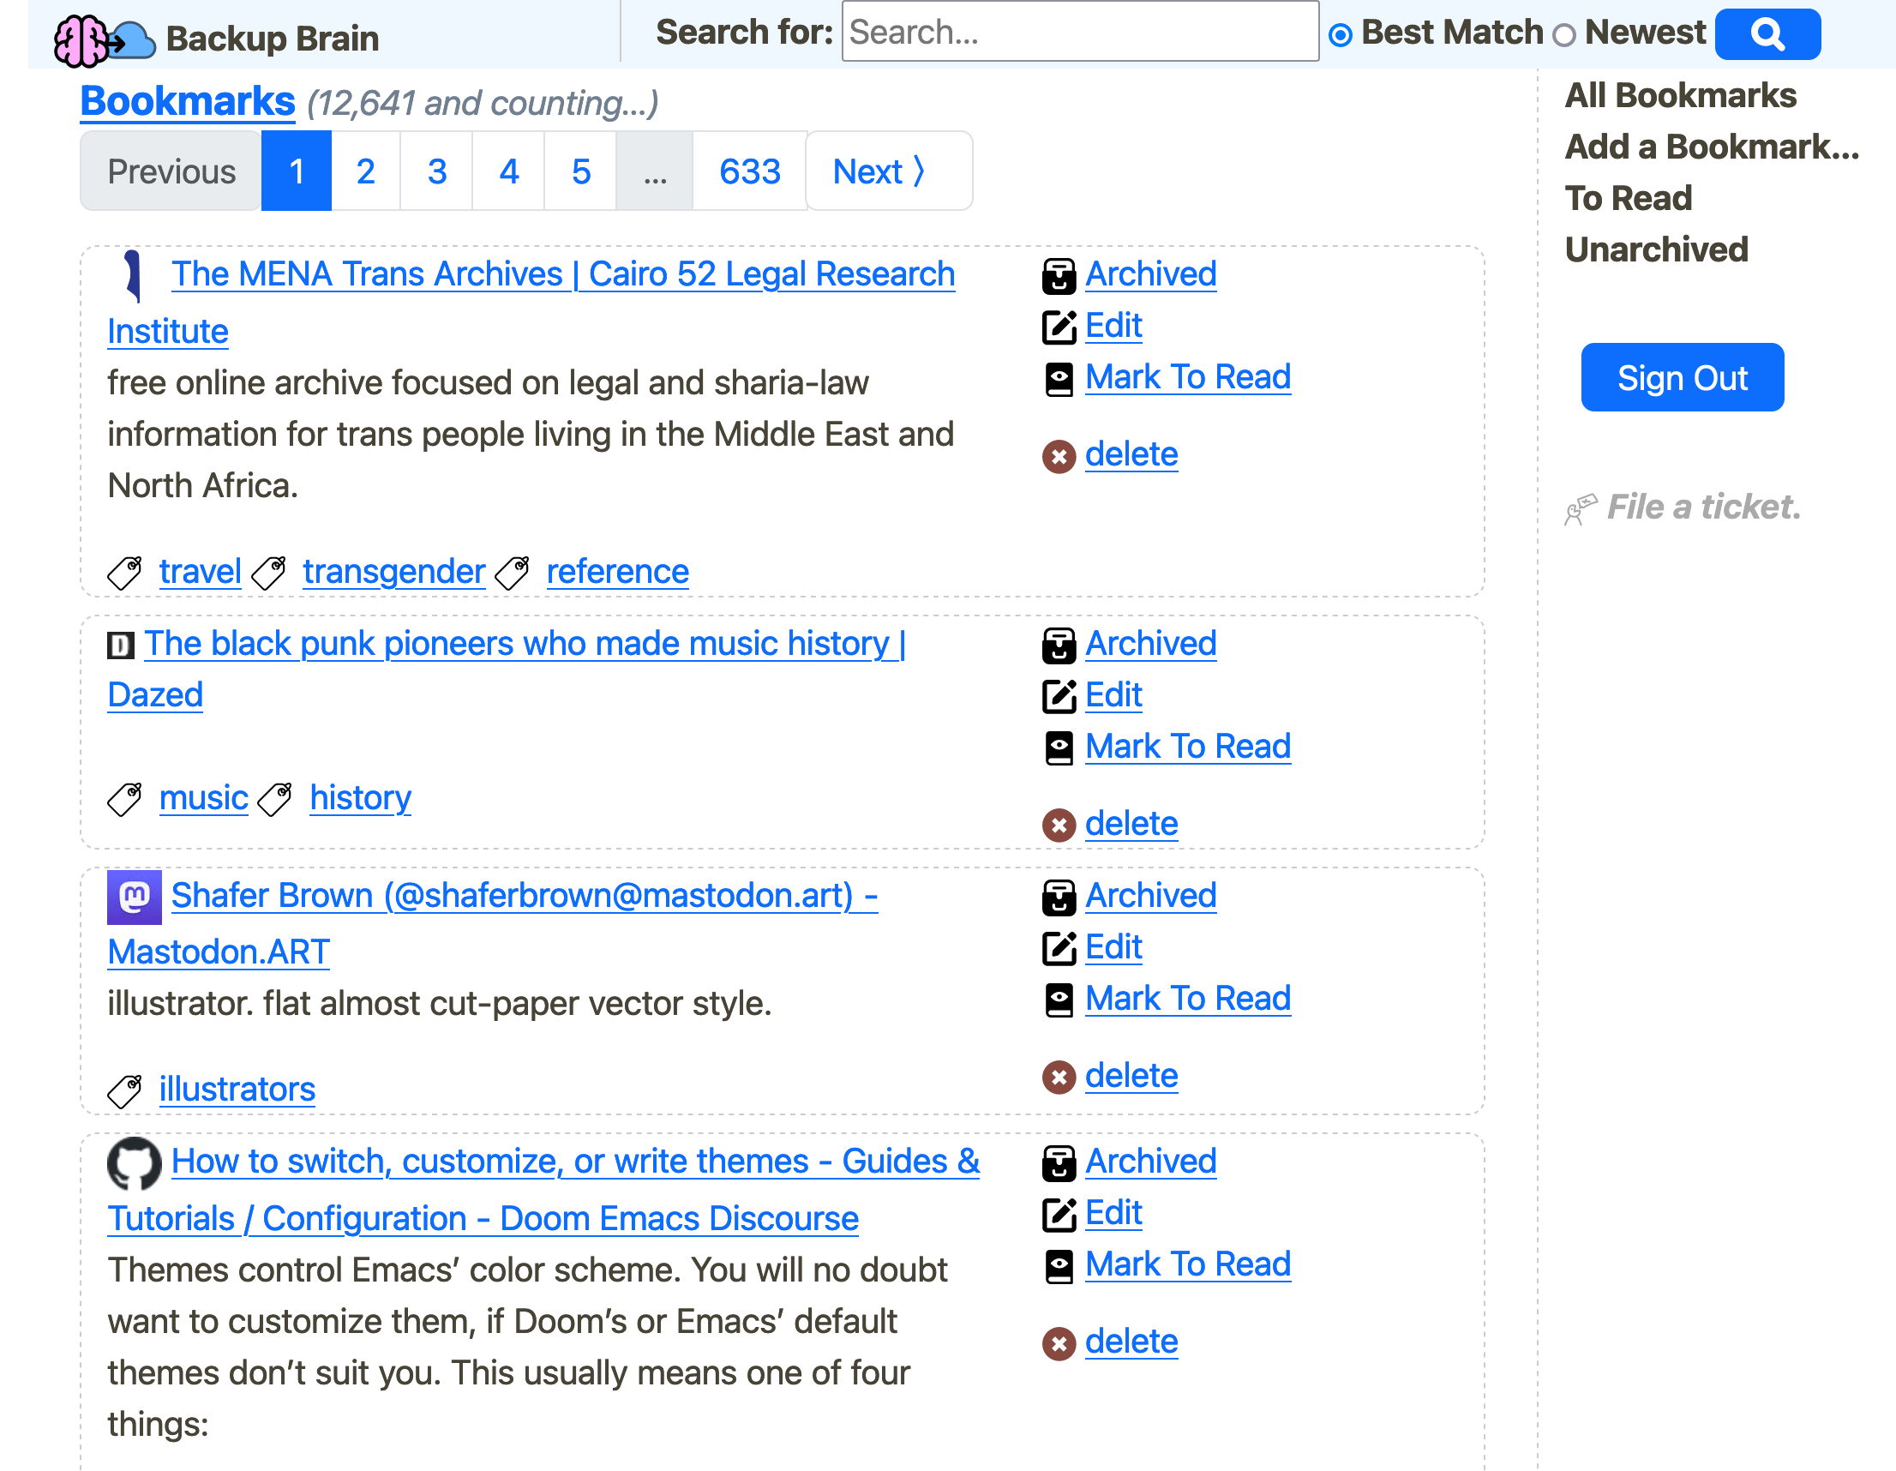Image resolution: width=1896 pixels, height=1471 pixels.
Task: Select the Best Match radio button
Action: (1343, 33)
